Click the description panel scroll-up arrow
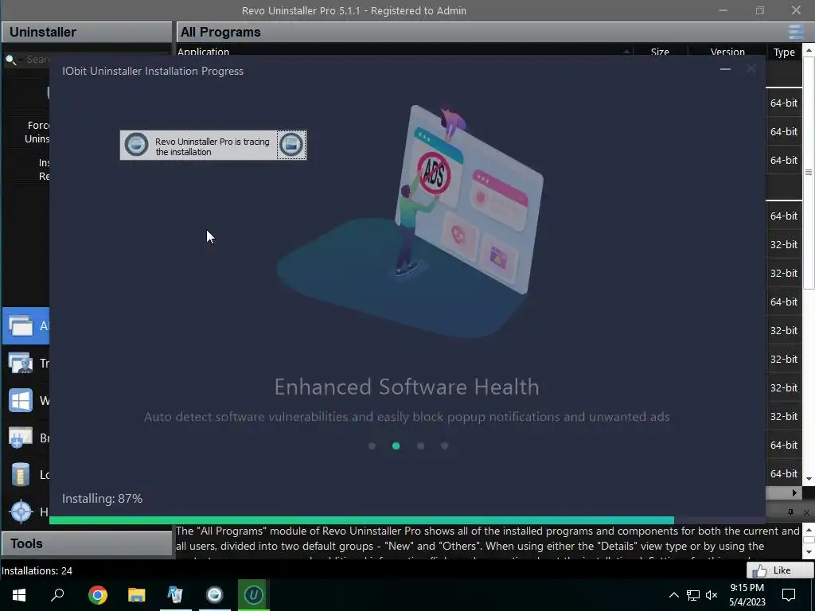 click(809, 529)
